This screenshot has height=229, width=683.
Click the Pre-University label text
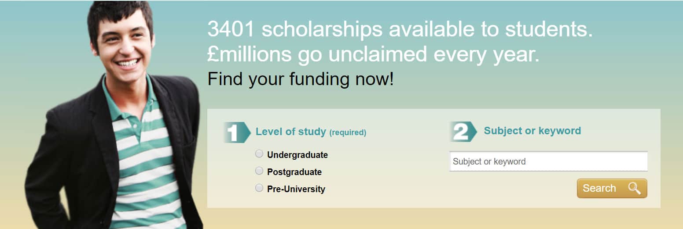pos(296,189)
